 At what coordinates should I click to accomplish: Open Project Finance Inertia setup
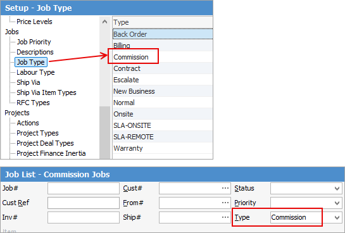coord(51,153)
